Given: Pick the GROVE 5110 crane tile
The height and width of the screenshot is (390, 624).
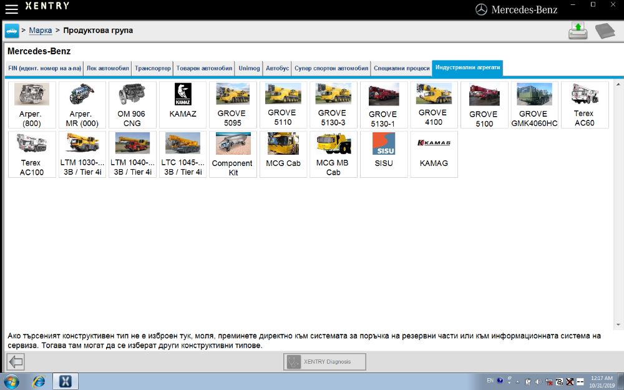Looking at the screenshot, I should pyautogui.click(x=283, y=105).
